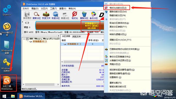Open the Dism++ desktop shortcut
The height and width of the screenshot is (99, 176).
coord(7,10)
